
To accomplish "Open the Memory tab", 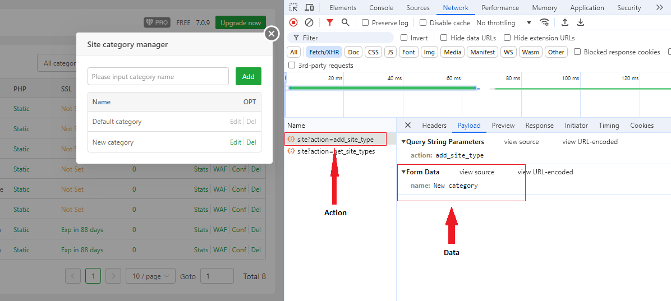I will pyautogui.click(x=544, y=8).
